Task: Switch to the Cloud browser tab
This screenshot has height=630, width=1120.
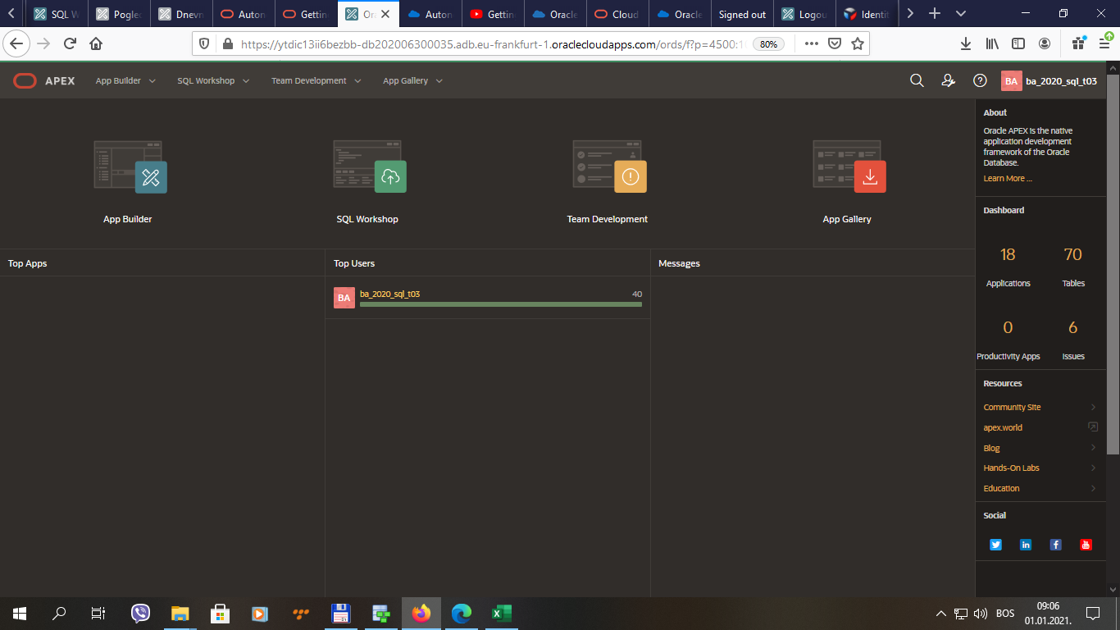Action: click(617, 14)
